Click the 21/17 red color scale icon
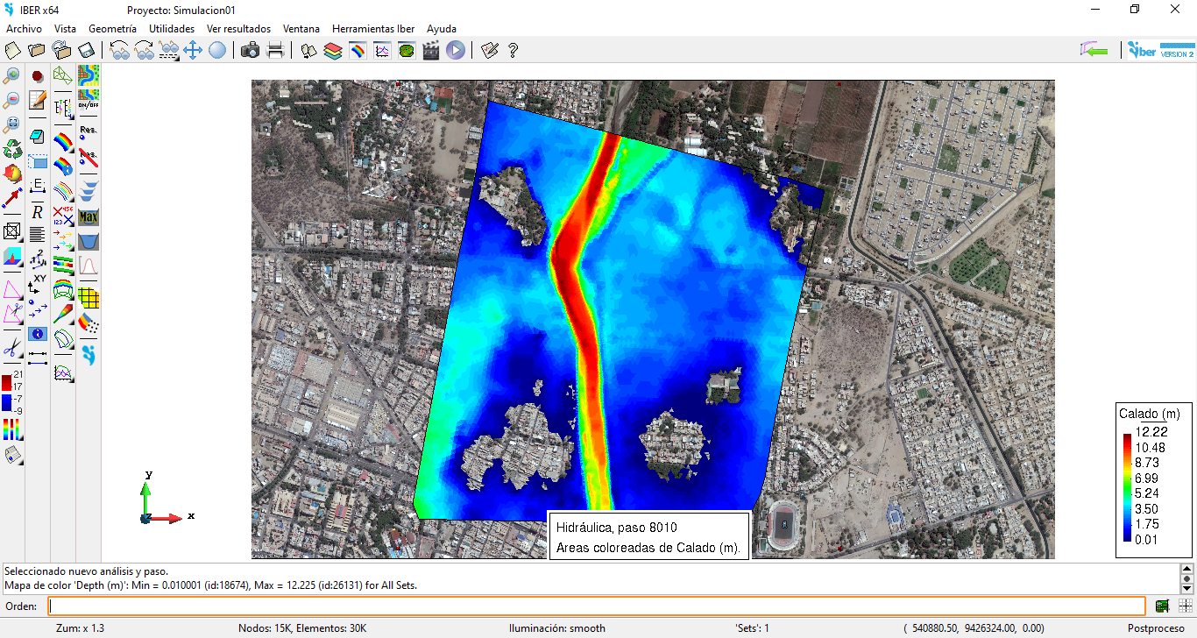The width and height of the screenshot is (1197, 638). (12, 380)
